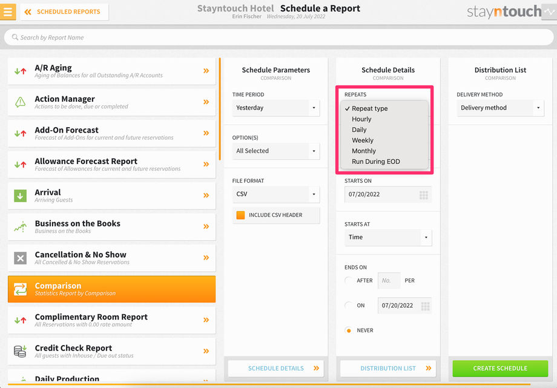This screenshot has width=557, height=388.
Task: Expand Complimentary Room Report chevron
Action: pos(206,320)
